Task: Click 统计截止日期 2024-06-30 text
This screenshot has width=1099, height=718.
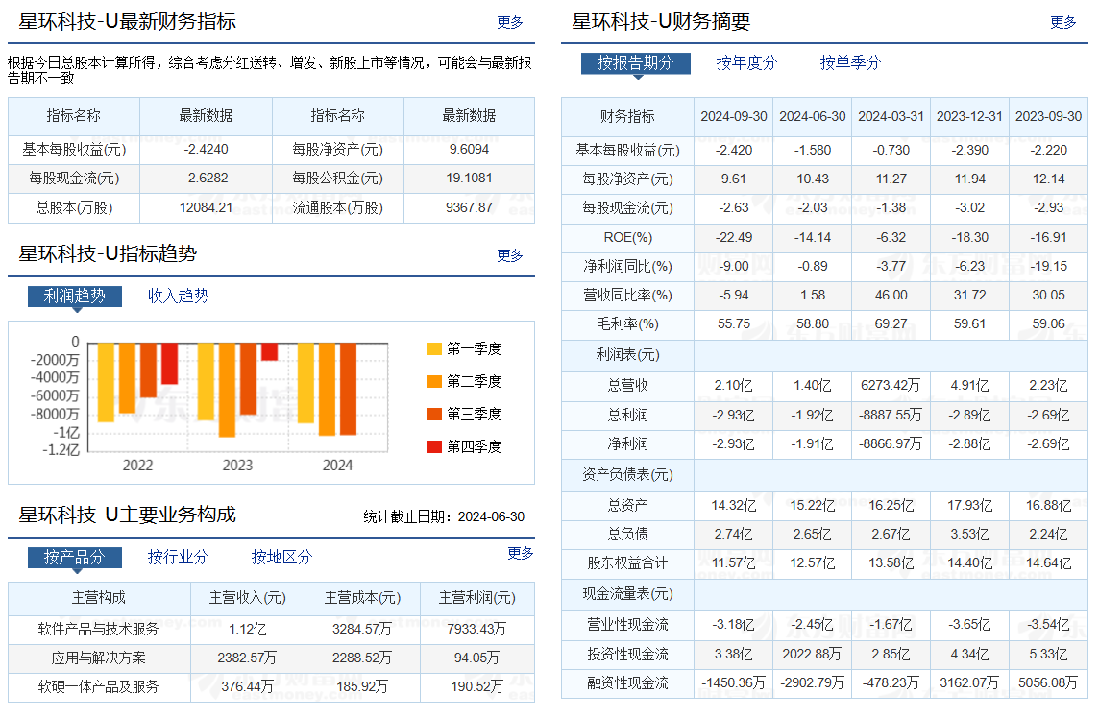Action: point(444,517)
